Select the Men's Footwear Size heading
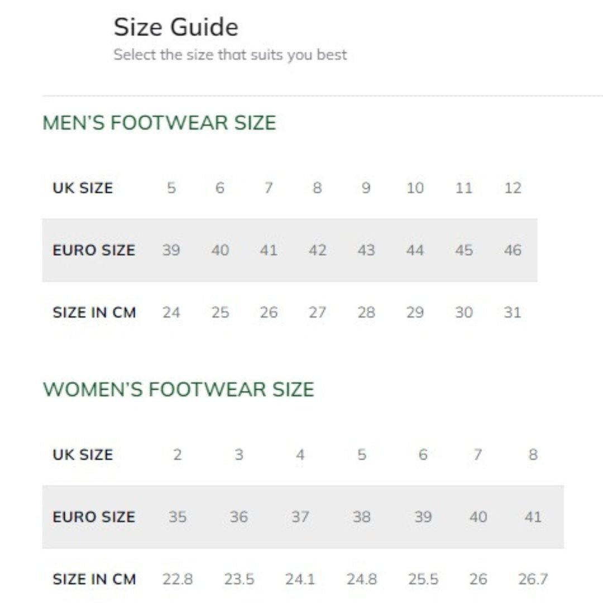The width and height of the screenshot is (603, 603). (x=159, y=123)
